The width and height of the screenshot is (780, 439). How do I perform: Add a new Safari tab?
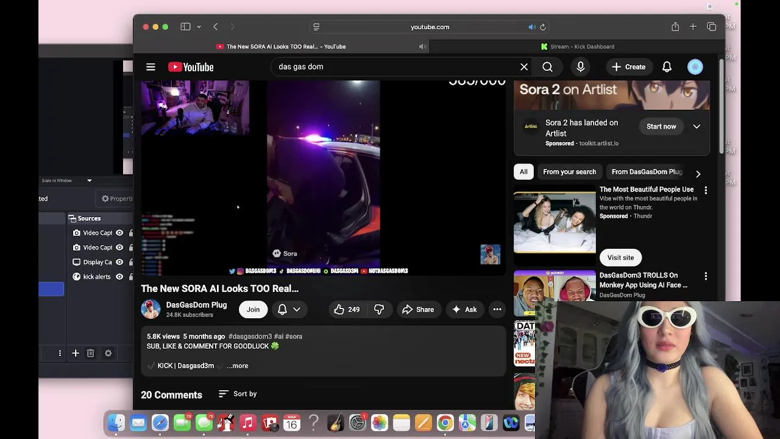click(x=693, y=27)
